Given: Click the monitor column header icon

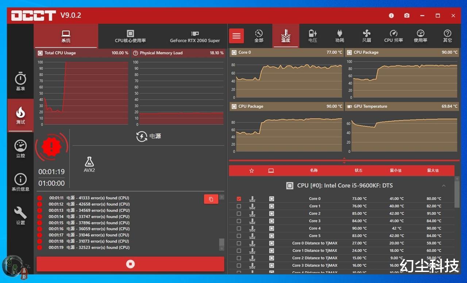Looking at the screenshot, I should pos(271,170).
